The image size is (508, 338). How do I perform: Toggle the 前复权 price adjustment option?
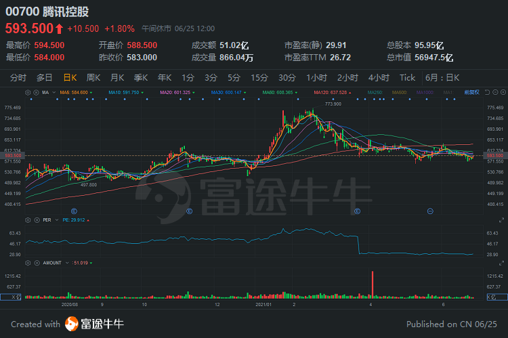471,92
